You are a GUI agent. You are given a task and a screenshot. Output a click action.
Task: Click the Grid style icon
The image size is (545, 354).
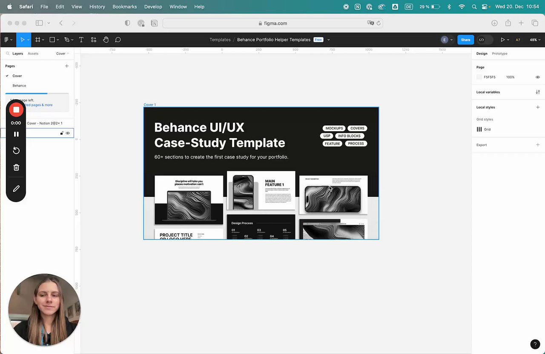coord(479,130)
